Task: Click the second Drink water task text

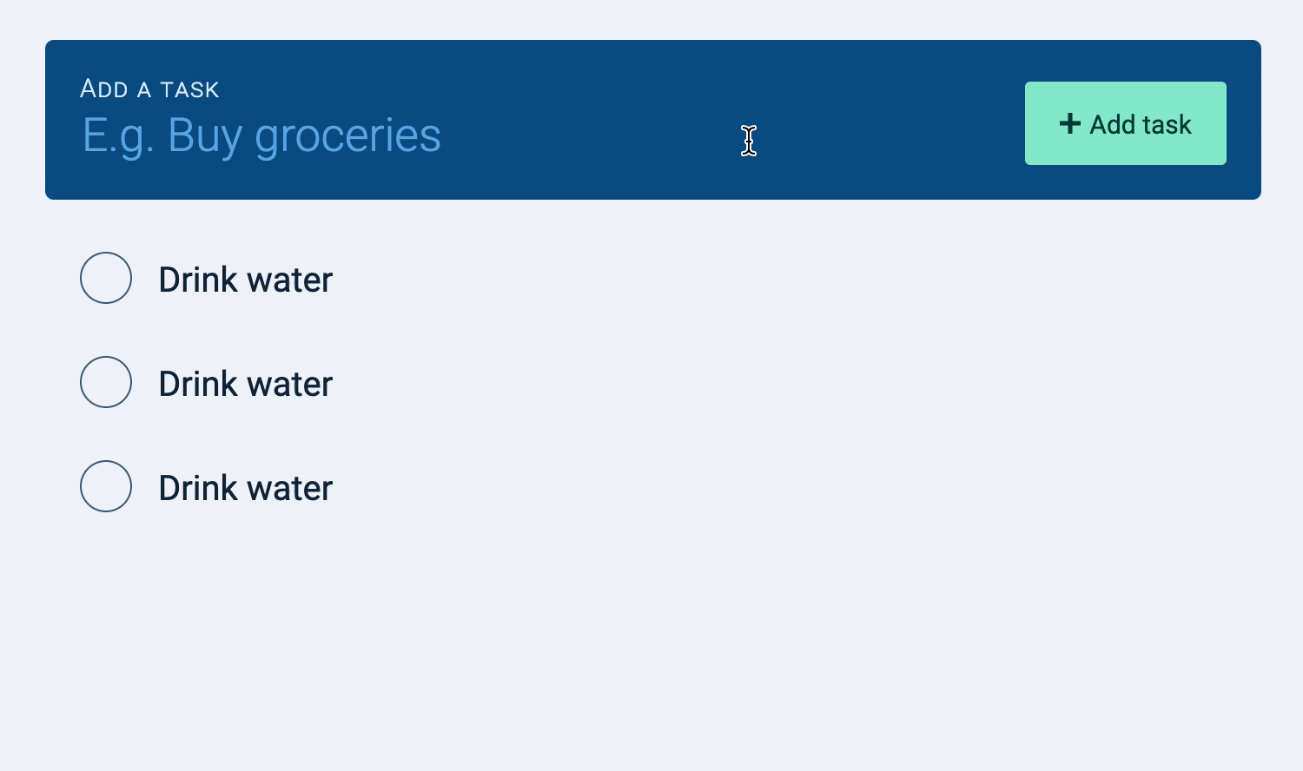Action: [244, 383]
